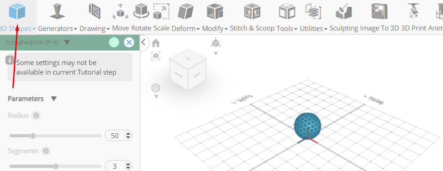Open the Deform dropdown menu
This screenshot has height=171, width=443.
[x=186, y=29]
